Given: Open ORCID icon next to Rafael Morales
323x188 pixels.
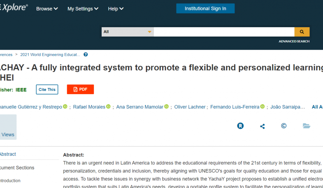Looking at the screenshot, I should pyautogui.click(x=108, y=107).
